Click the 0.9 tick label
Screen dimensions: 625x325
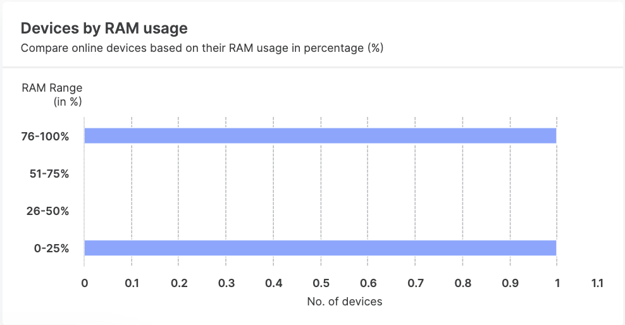510,283
